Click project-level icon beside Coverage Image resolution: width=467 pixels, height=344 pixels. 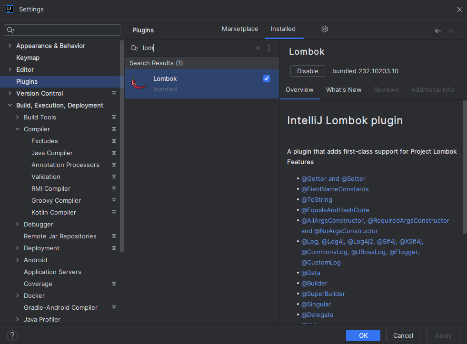(114, 284)
